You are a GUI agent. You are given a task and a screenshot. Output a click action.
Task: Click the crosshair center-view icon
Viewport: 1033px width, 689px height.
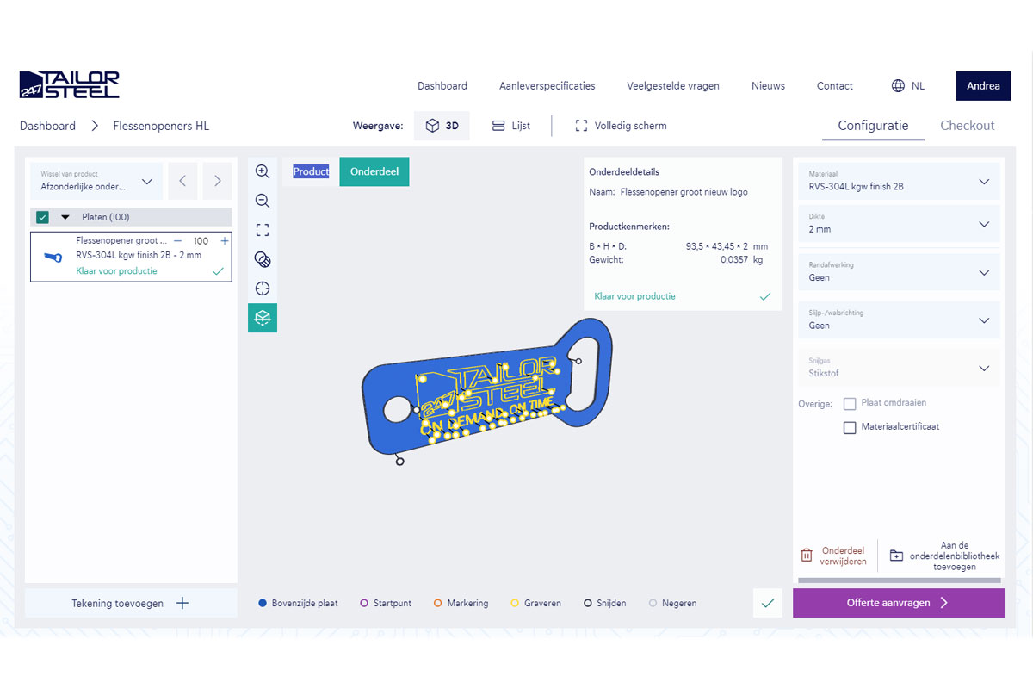263,289
